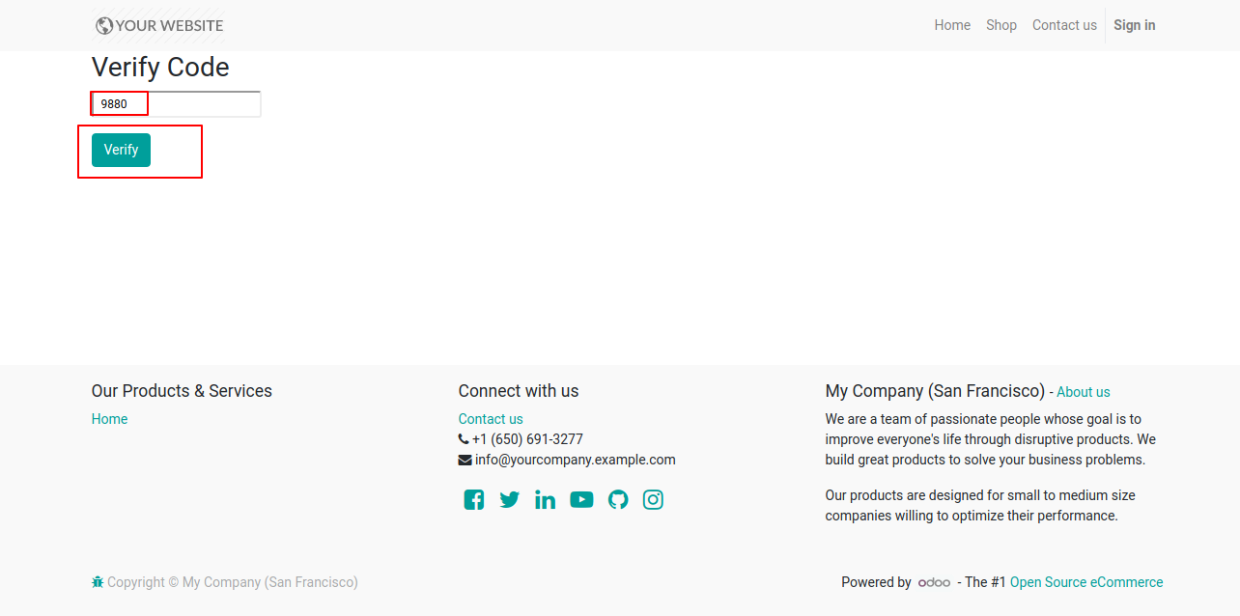
Task: Open the Open Source eCommerce link
Action: (1086, 582)
